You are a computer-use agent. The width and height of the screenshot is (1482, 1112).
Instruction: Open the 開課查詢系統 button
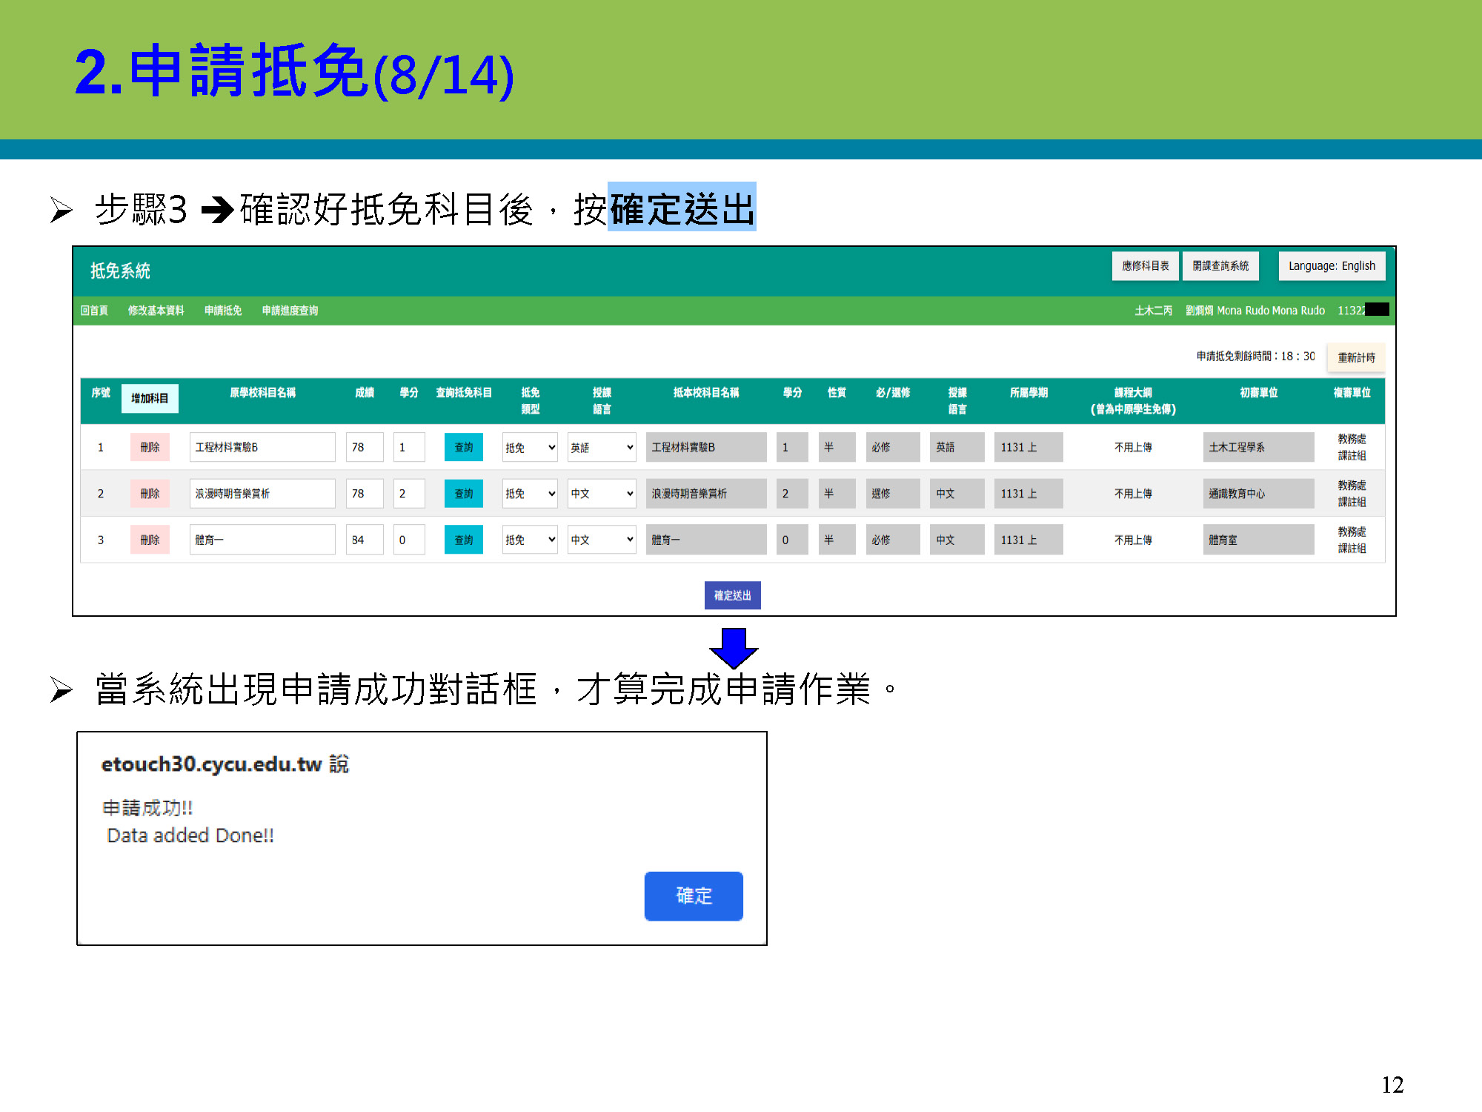point(1220,266)
